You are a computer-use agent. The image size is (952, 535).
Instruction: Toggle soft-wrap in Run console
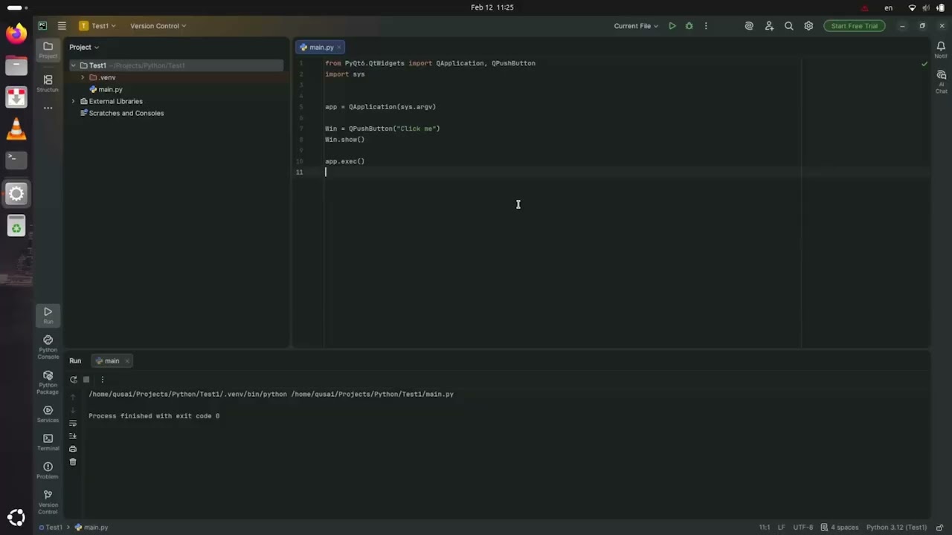[73, 424]
